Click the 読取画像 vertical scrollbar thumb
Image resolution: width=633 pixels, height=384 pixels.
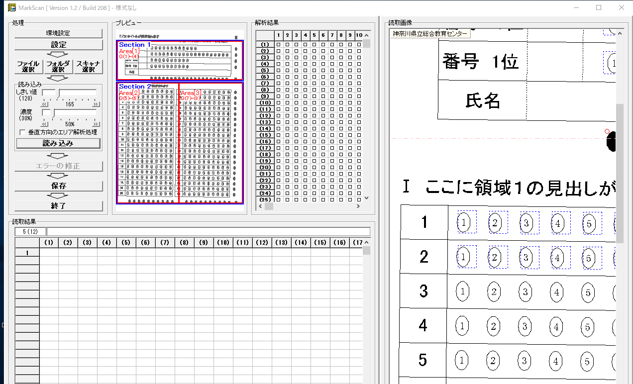[x=620, y=169]
